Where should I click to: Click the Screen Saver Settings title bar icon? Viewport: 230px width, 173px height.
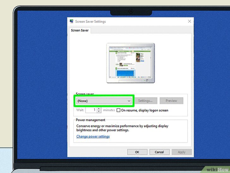tap(72, 22)
